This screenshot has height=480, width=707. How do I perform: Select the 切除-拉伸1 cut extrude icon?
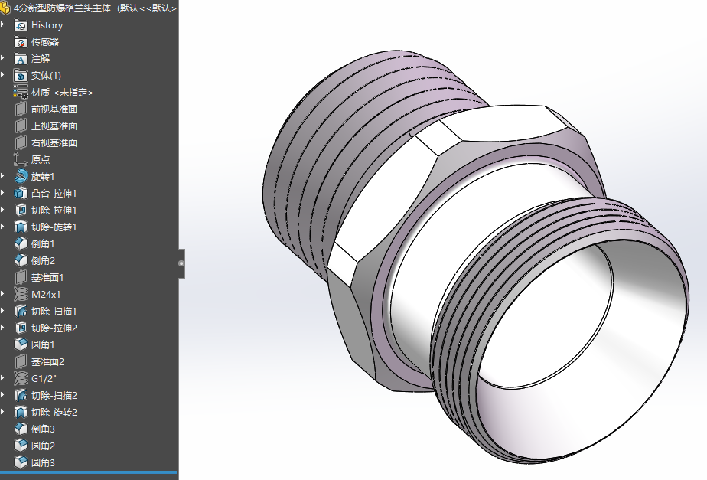click(x=21, y=211)
